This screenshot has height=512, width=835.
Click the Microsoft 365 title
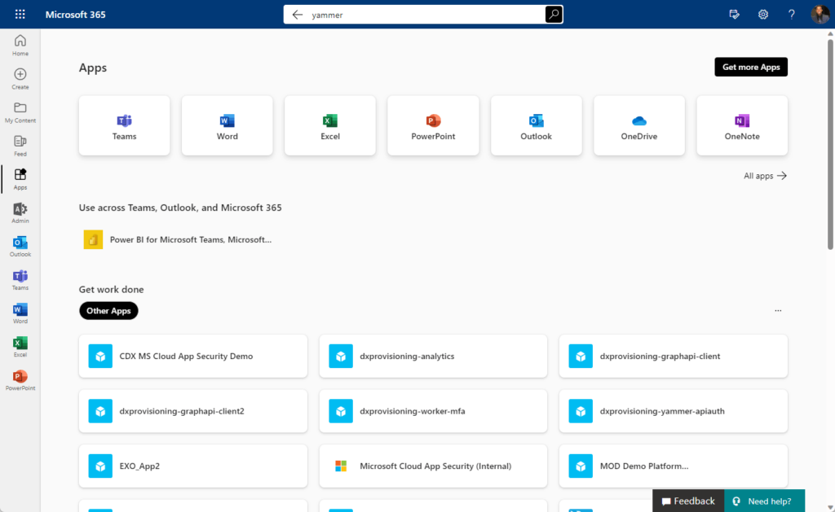click(x=76, y=15)
